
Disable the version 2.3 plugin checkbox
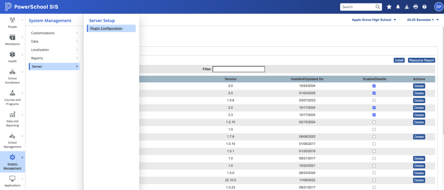(374, 115)
